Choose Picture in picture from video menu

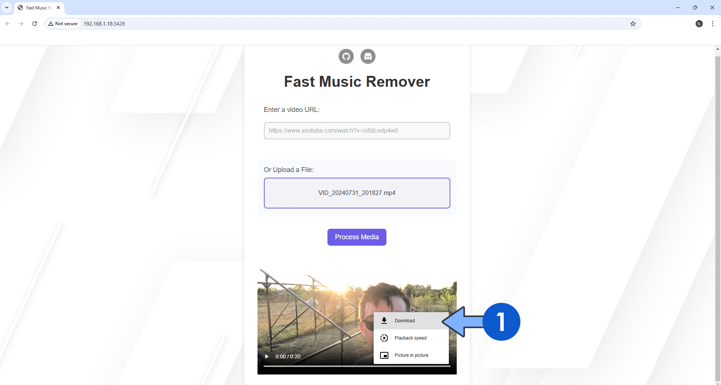click(x=411, y=355)
